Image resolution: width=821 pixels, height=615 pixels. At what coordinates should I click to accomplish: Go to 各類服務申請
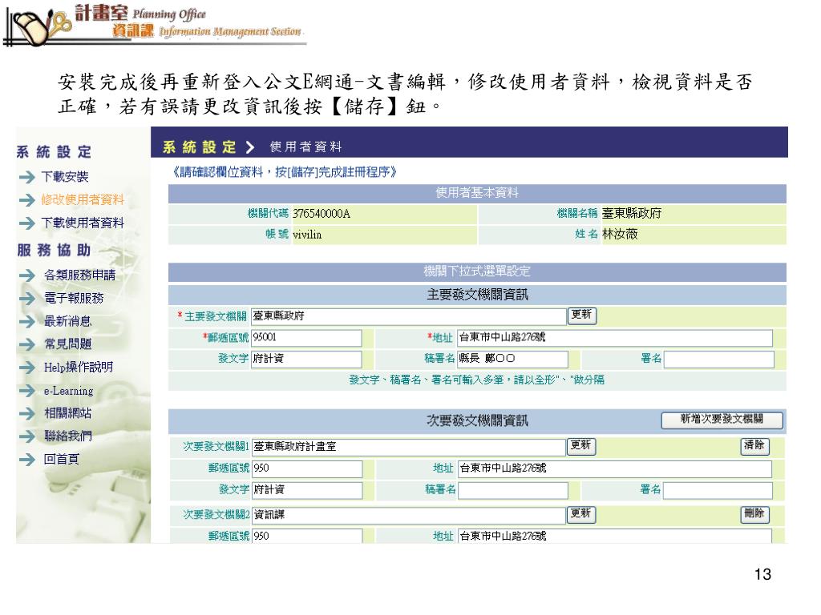[x=79, y=275]
